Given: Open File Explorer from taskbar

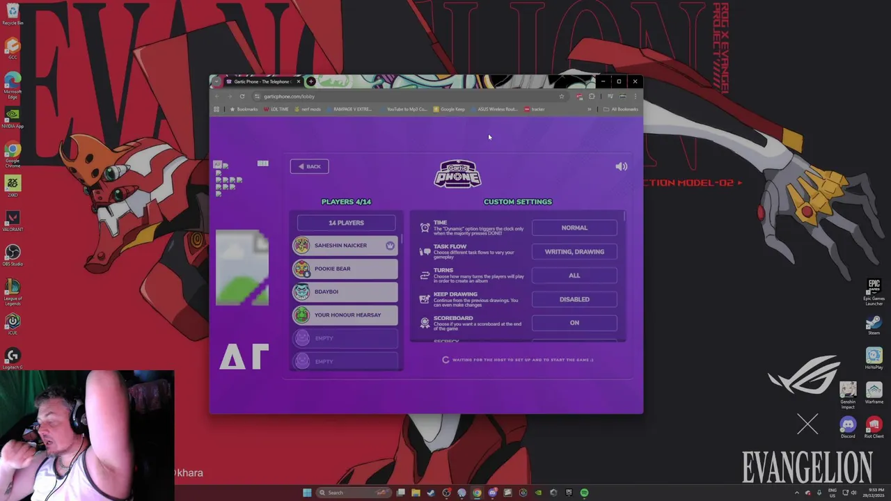Looking at the screenshot, I should pos(416,493).
